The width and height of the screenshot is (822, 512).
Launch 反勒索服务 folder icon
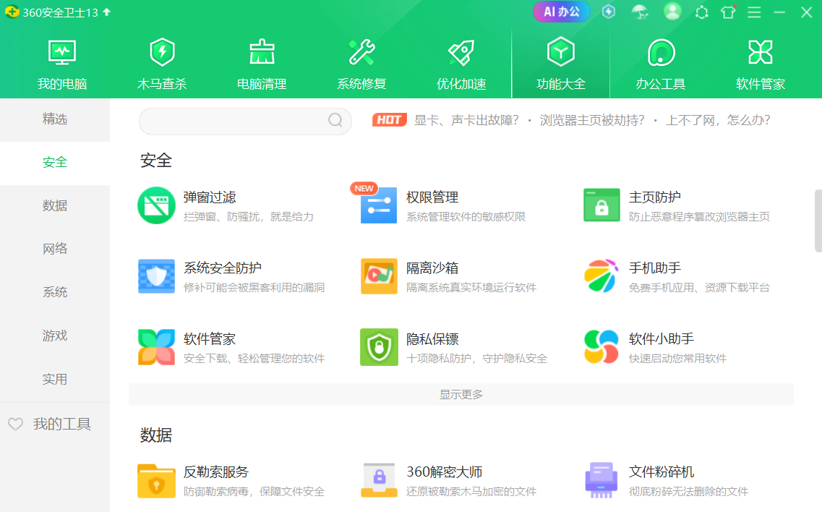coord(156,480)
